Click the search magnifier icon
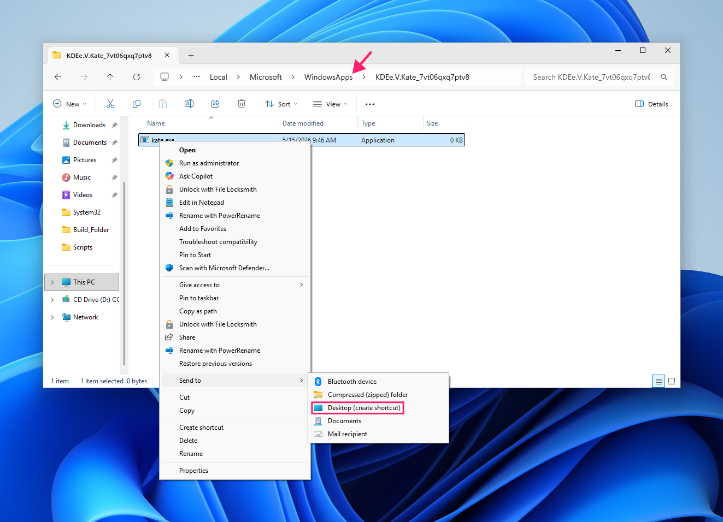 point(664,77)
